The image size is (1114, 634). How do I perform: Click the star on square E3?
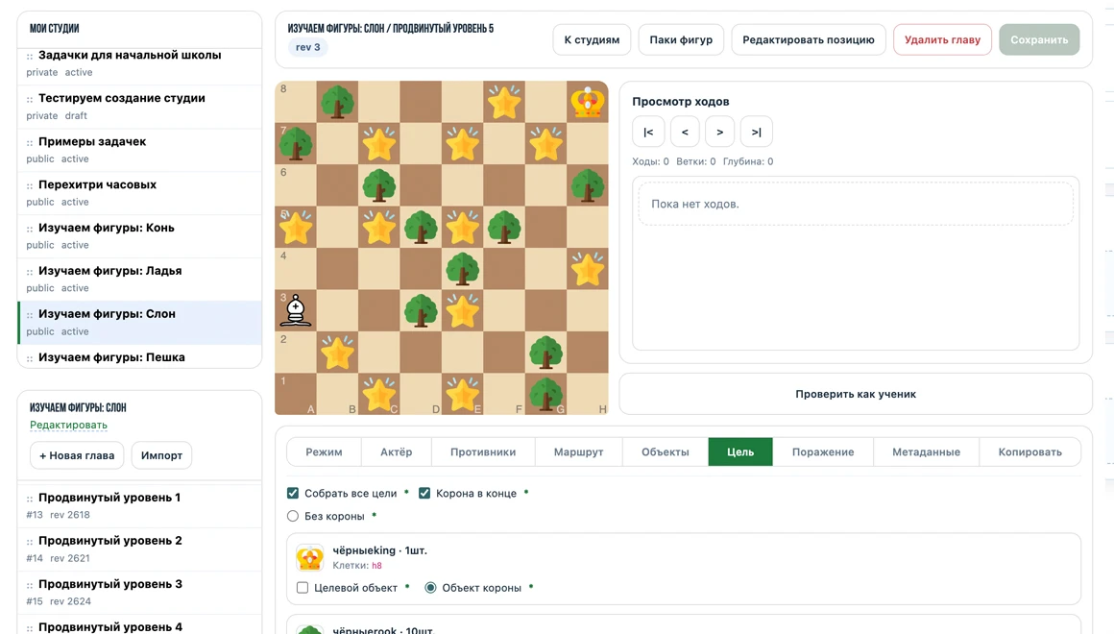click(x=463, y=310)
